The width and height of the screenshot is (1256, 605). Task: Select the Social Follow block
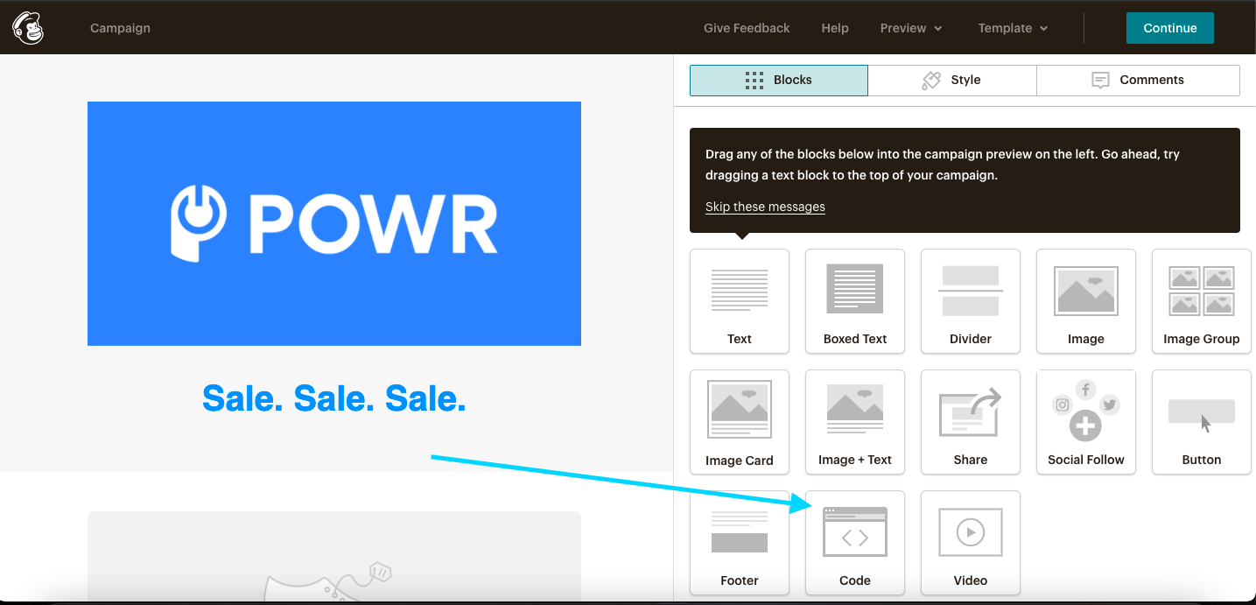pyautogui.click(x=1086, y=422)
